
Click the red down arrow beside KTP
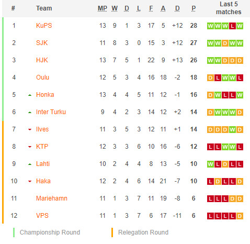coord(30,147)
